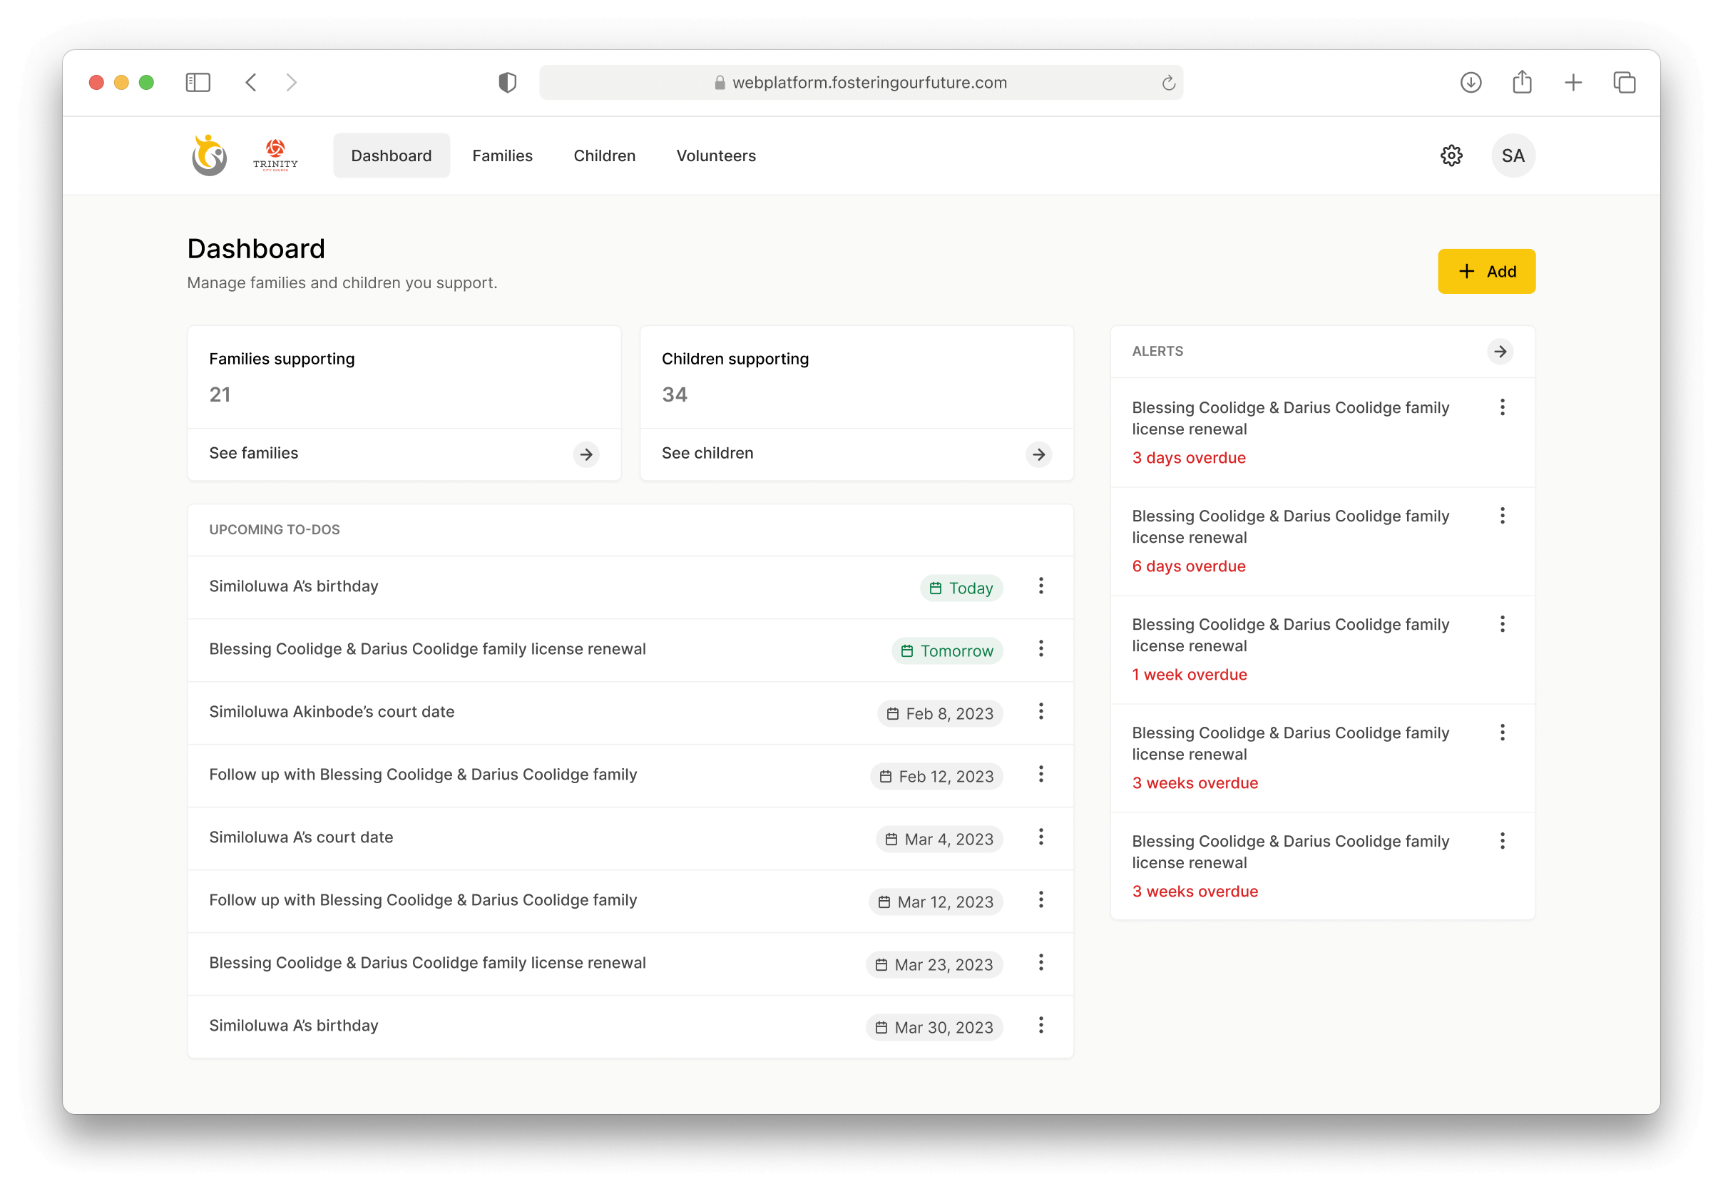
Task: Toggle the browser sidebar icon
Action: point(198,83)
